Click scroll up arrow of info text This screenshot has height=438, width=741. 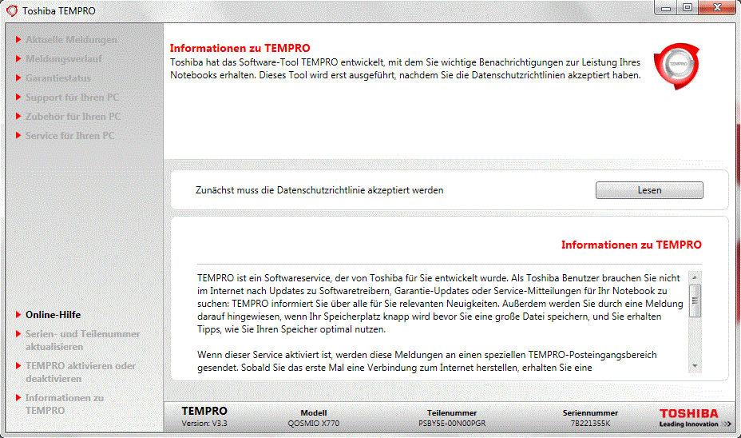pos(695,277)
